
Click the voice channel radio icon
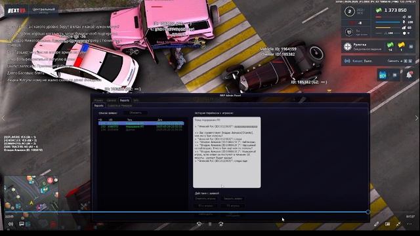coord(347,61)
